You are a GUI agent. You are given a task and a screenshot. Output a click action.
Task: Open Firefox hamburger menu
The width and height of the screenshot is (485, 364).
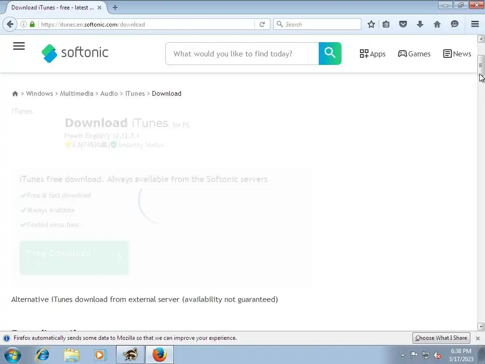point(475,24)
